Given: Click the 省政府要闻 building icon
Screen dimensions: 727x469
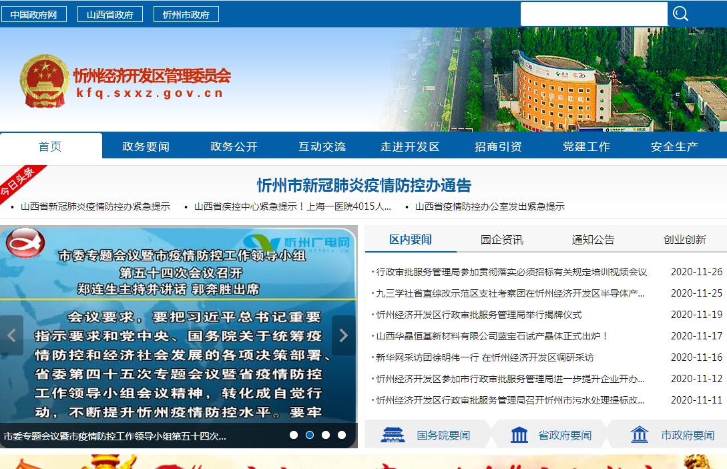Looking at the screenshot, I should [519, 435].
